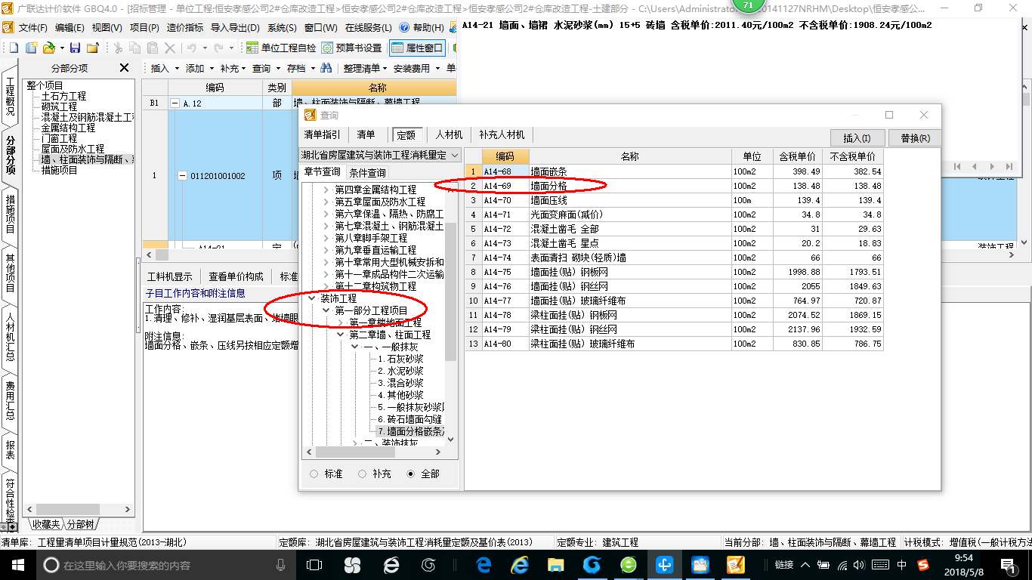
Task: Open the 编辑(E) menu
Action: coord(70,27)
